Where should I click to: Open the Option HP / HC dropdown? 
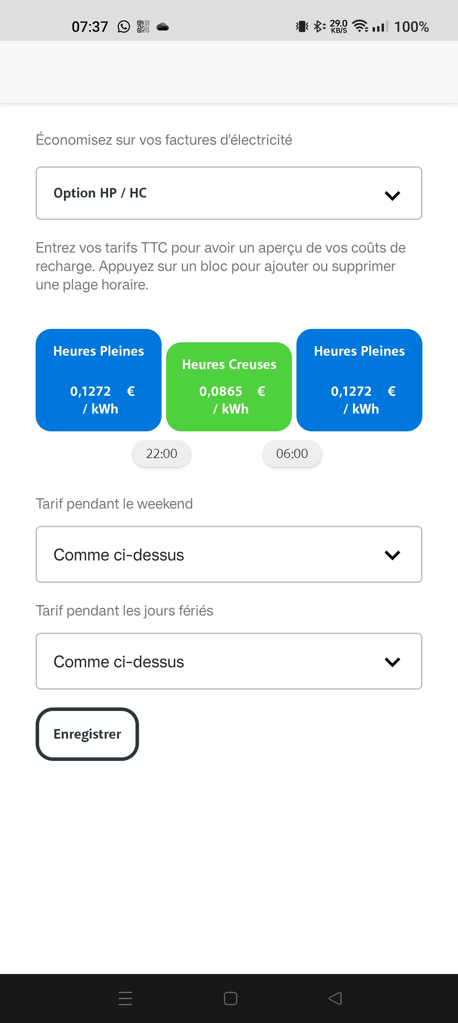[x=229, y=193]
